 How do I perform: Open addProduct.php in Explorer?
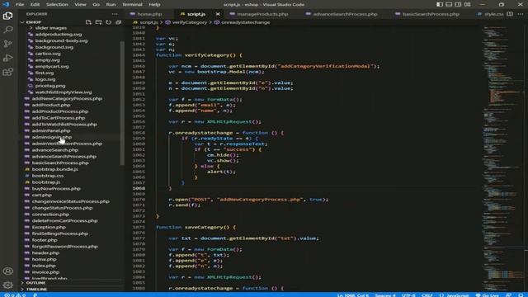click(51, 105)
